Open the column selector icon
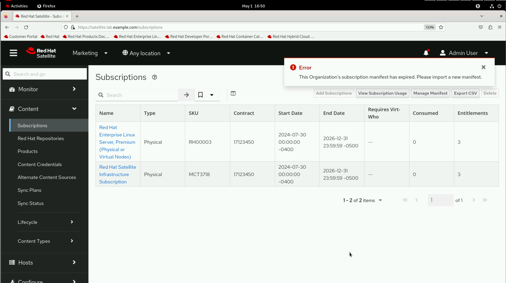Image resolution: width=506 pixels, height=283 pixels. click(233, 94)
